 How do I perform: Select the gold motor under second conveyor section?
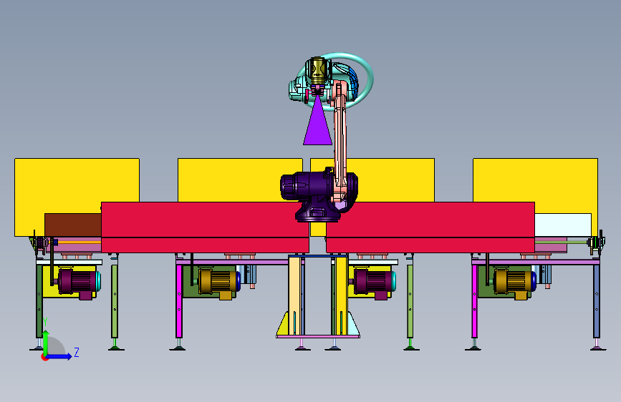(218, 283)
